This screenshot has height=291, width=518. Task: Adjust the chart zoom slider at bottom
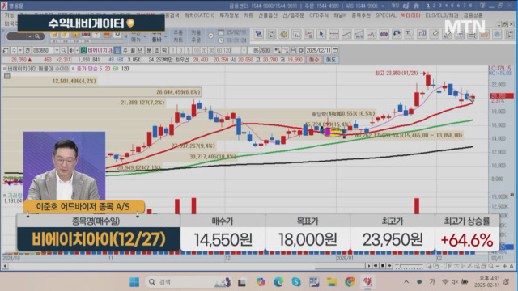409,266
